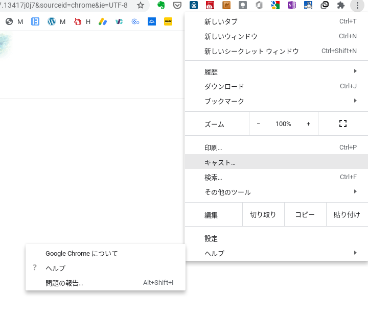Click the 切り取り button

(x=263, y=214)
